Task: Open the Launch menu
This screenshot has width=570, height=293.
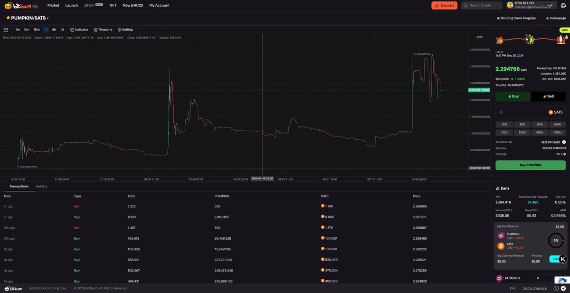Action: pyautogui.click(x=72, y=5)
